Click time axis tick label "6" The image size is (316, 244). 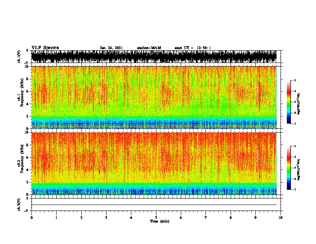(x=181, y=218)
